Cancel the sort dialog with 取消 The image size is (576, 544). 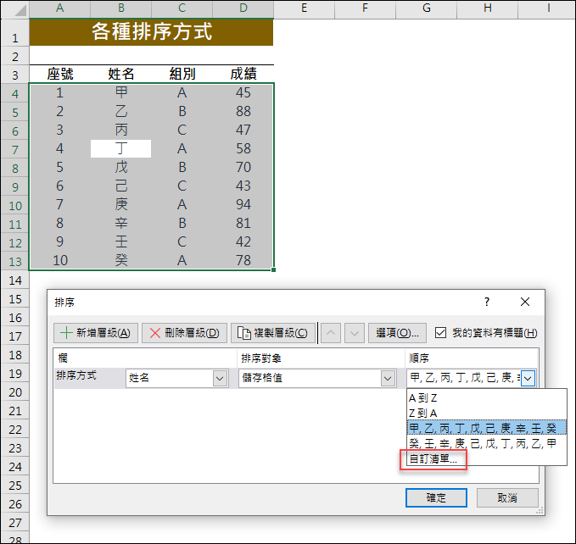[507, 497]
